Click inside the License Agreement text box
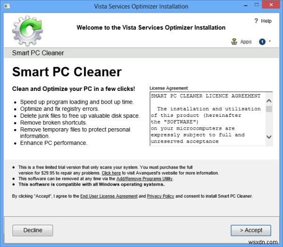283x247 pixels. click(208, 119)
